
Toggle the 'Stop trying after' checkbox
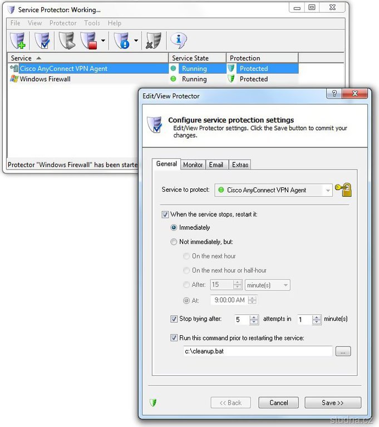174,319
